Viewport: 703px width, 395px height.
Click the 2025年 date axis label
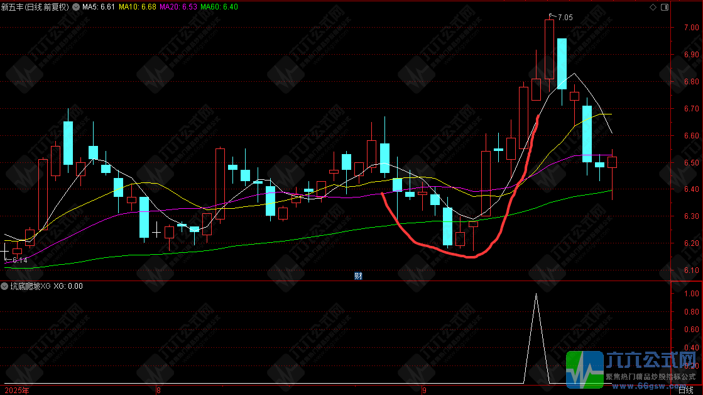click(17, 390)
